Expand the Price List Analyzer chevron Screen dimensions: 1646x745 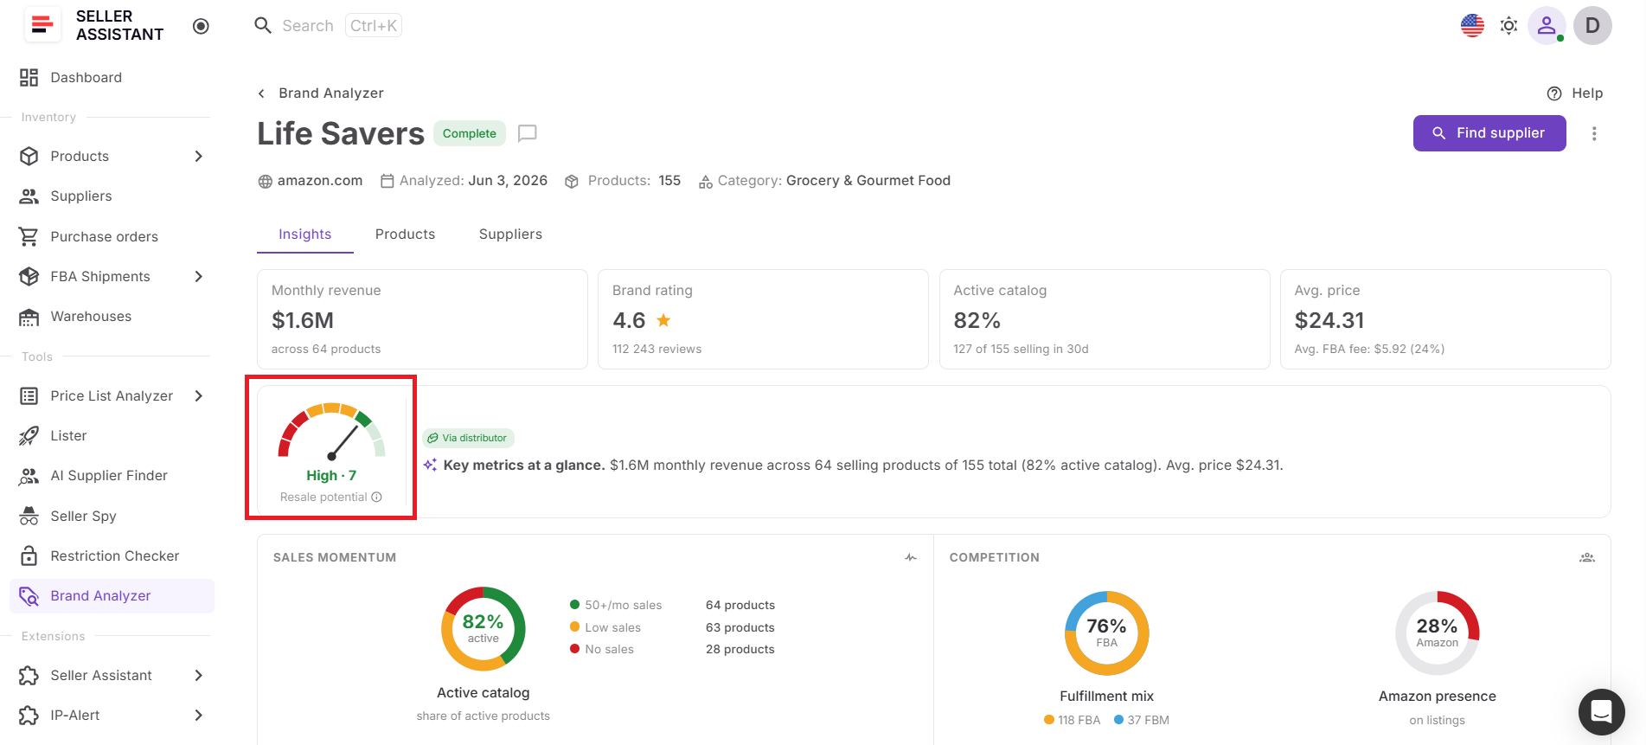pos(199,396)
